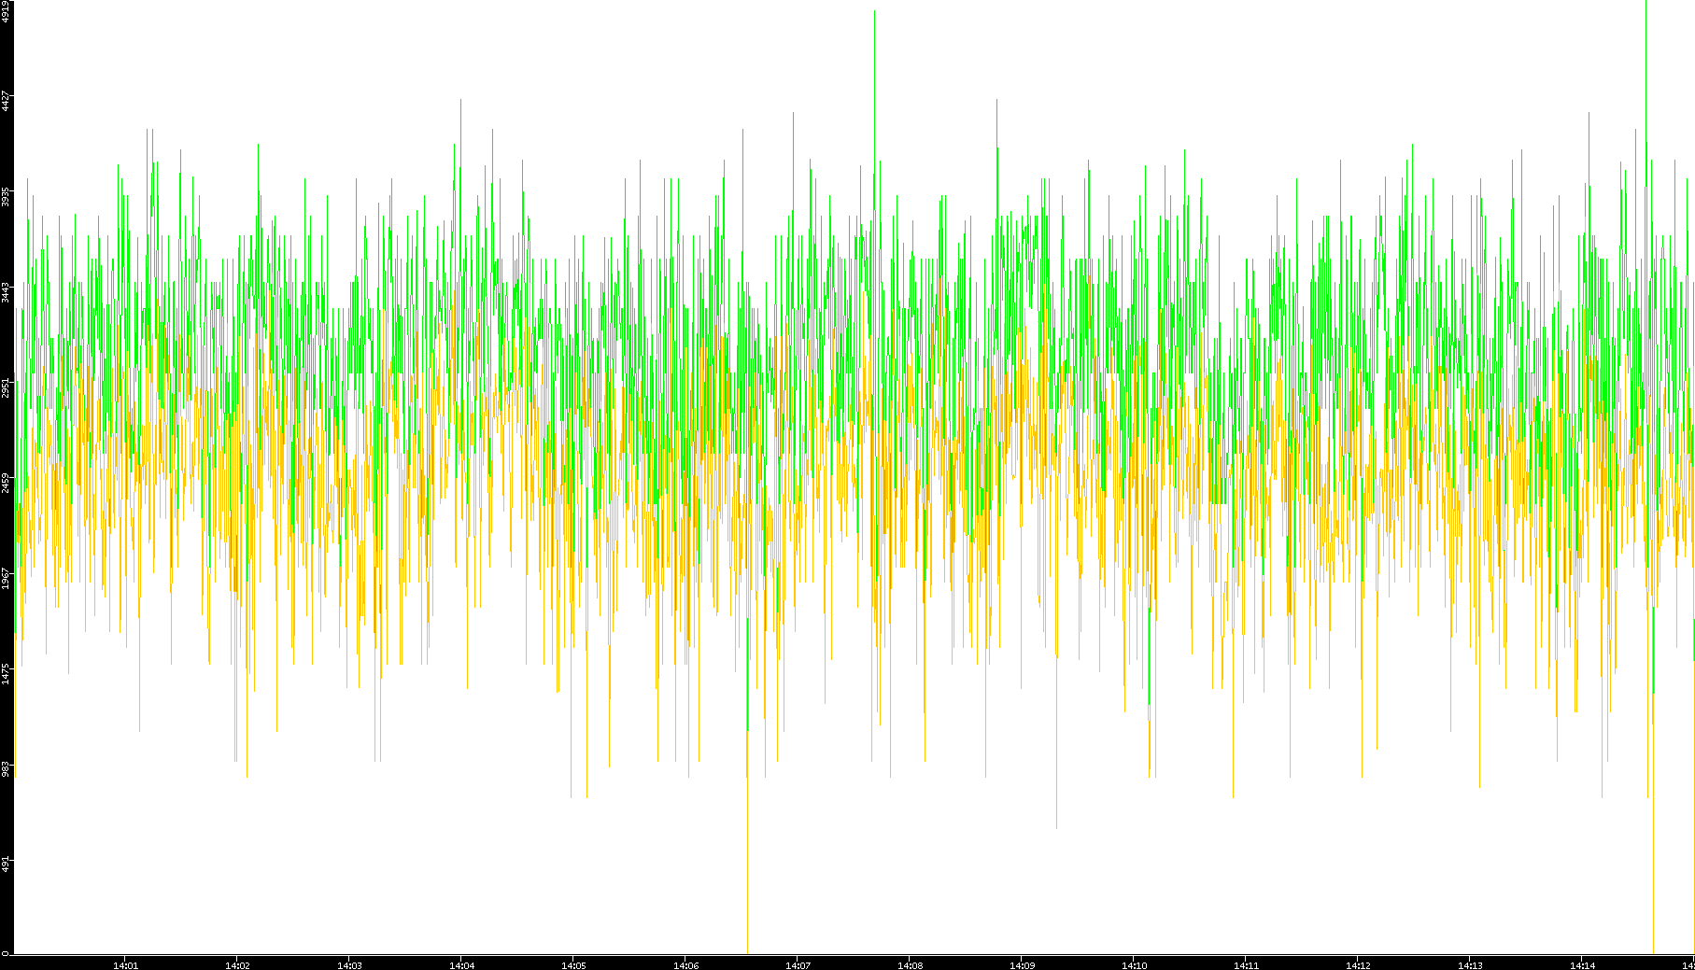Click the 491 value axis label
Screen dimensions: 1695x970
pos(6,865)
